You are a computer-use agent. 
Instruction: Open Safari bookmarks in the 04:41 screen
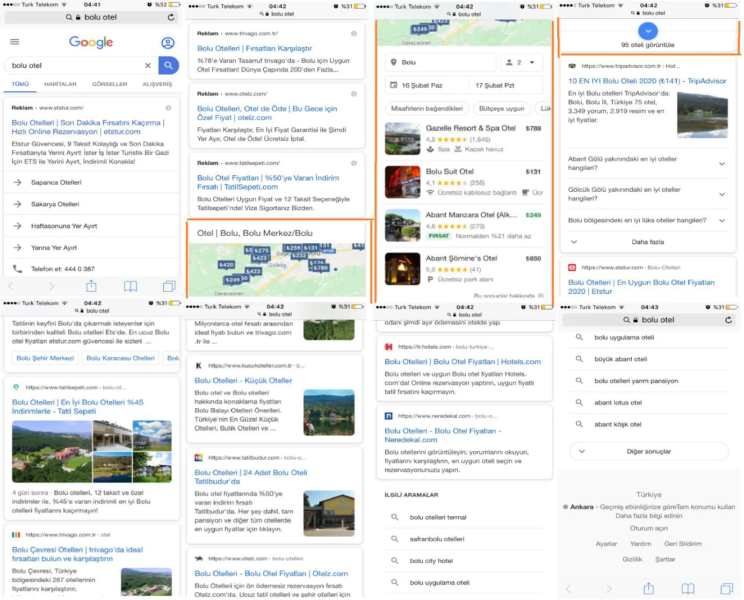pyautogui.click(x=131, y=286)
